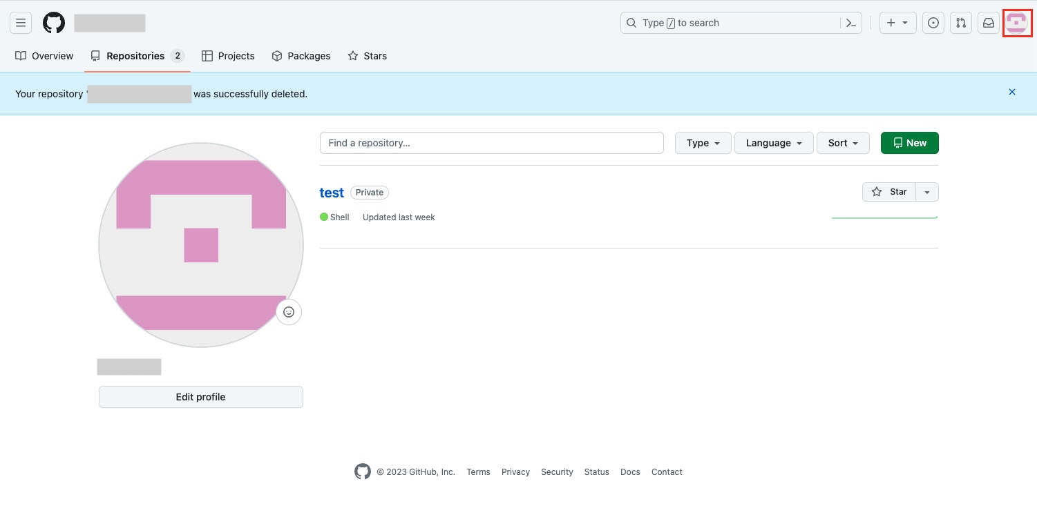Open the test repository link
The height and width of the screenshot is (506, 1037).
click(x=332, y=193)
